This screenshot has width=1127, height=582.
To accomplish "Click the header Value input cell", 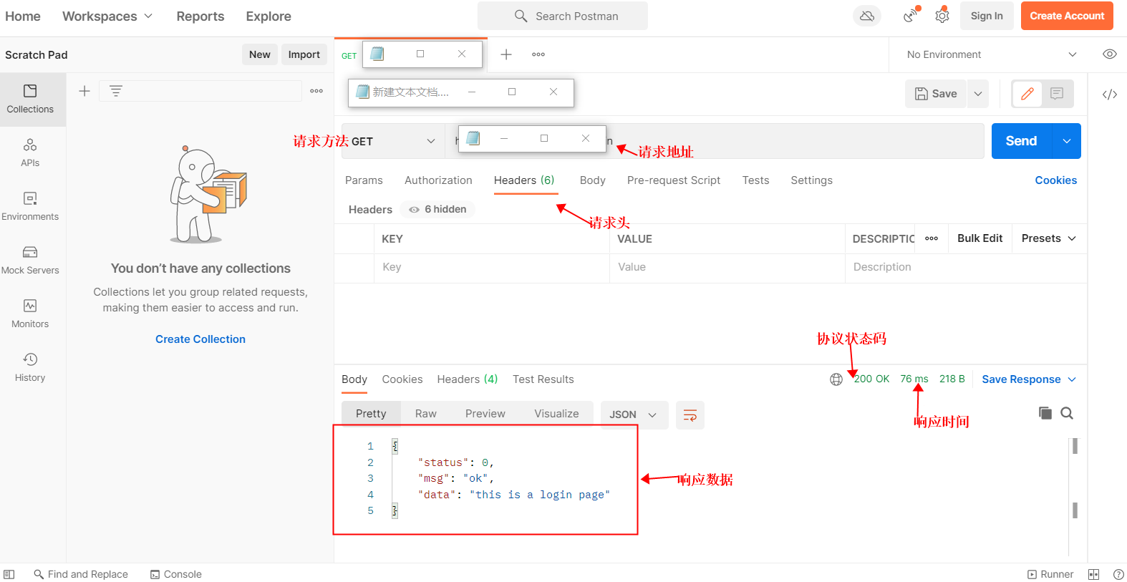I will (727, 267).
